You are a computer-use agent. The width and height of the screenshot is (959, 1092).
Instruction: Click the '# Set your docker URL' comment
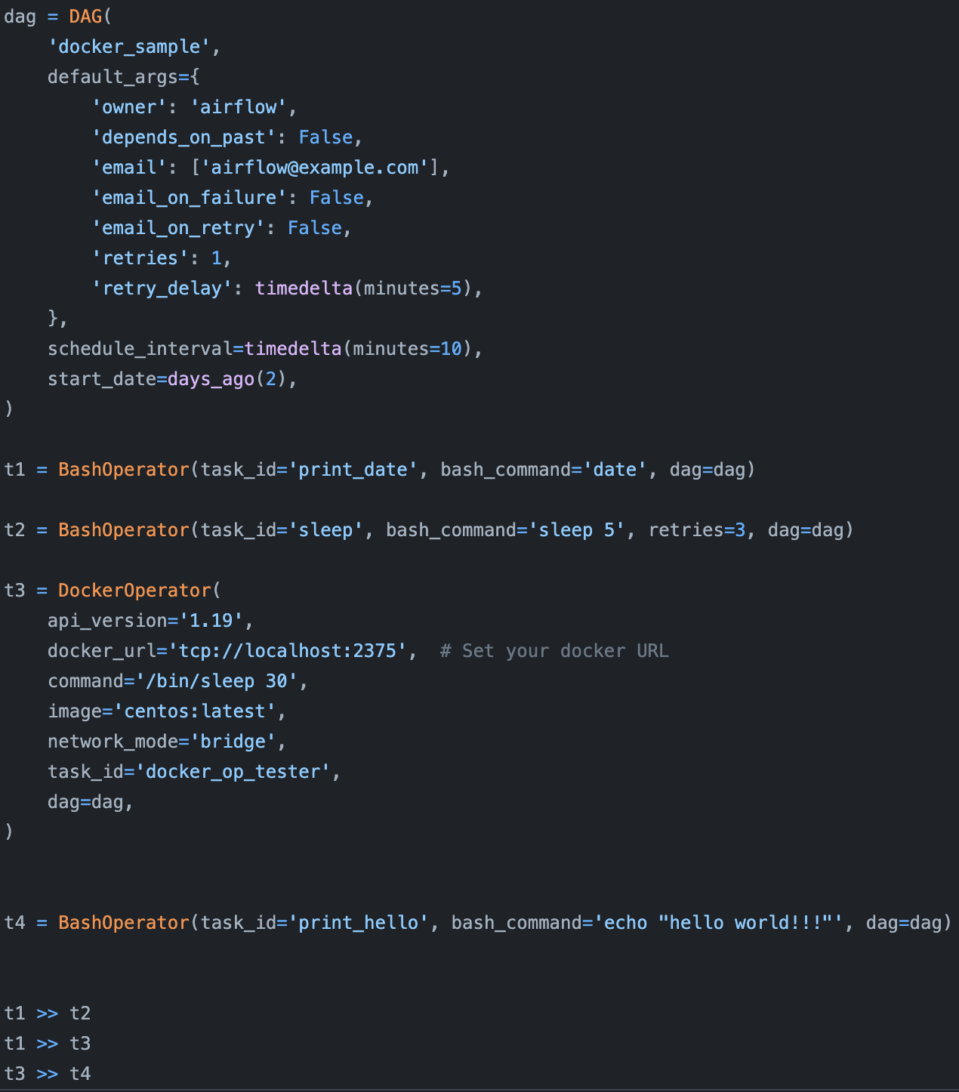[x=554, y=651]
